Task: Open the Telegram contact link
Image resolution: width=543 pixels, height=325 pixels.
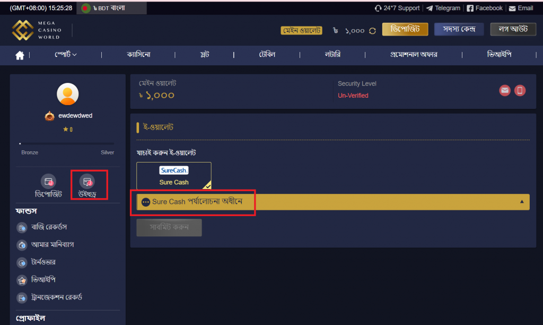Action: point(443,8)
